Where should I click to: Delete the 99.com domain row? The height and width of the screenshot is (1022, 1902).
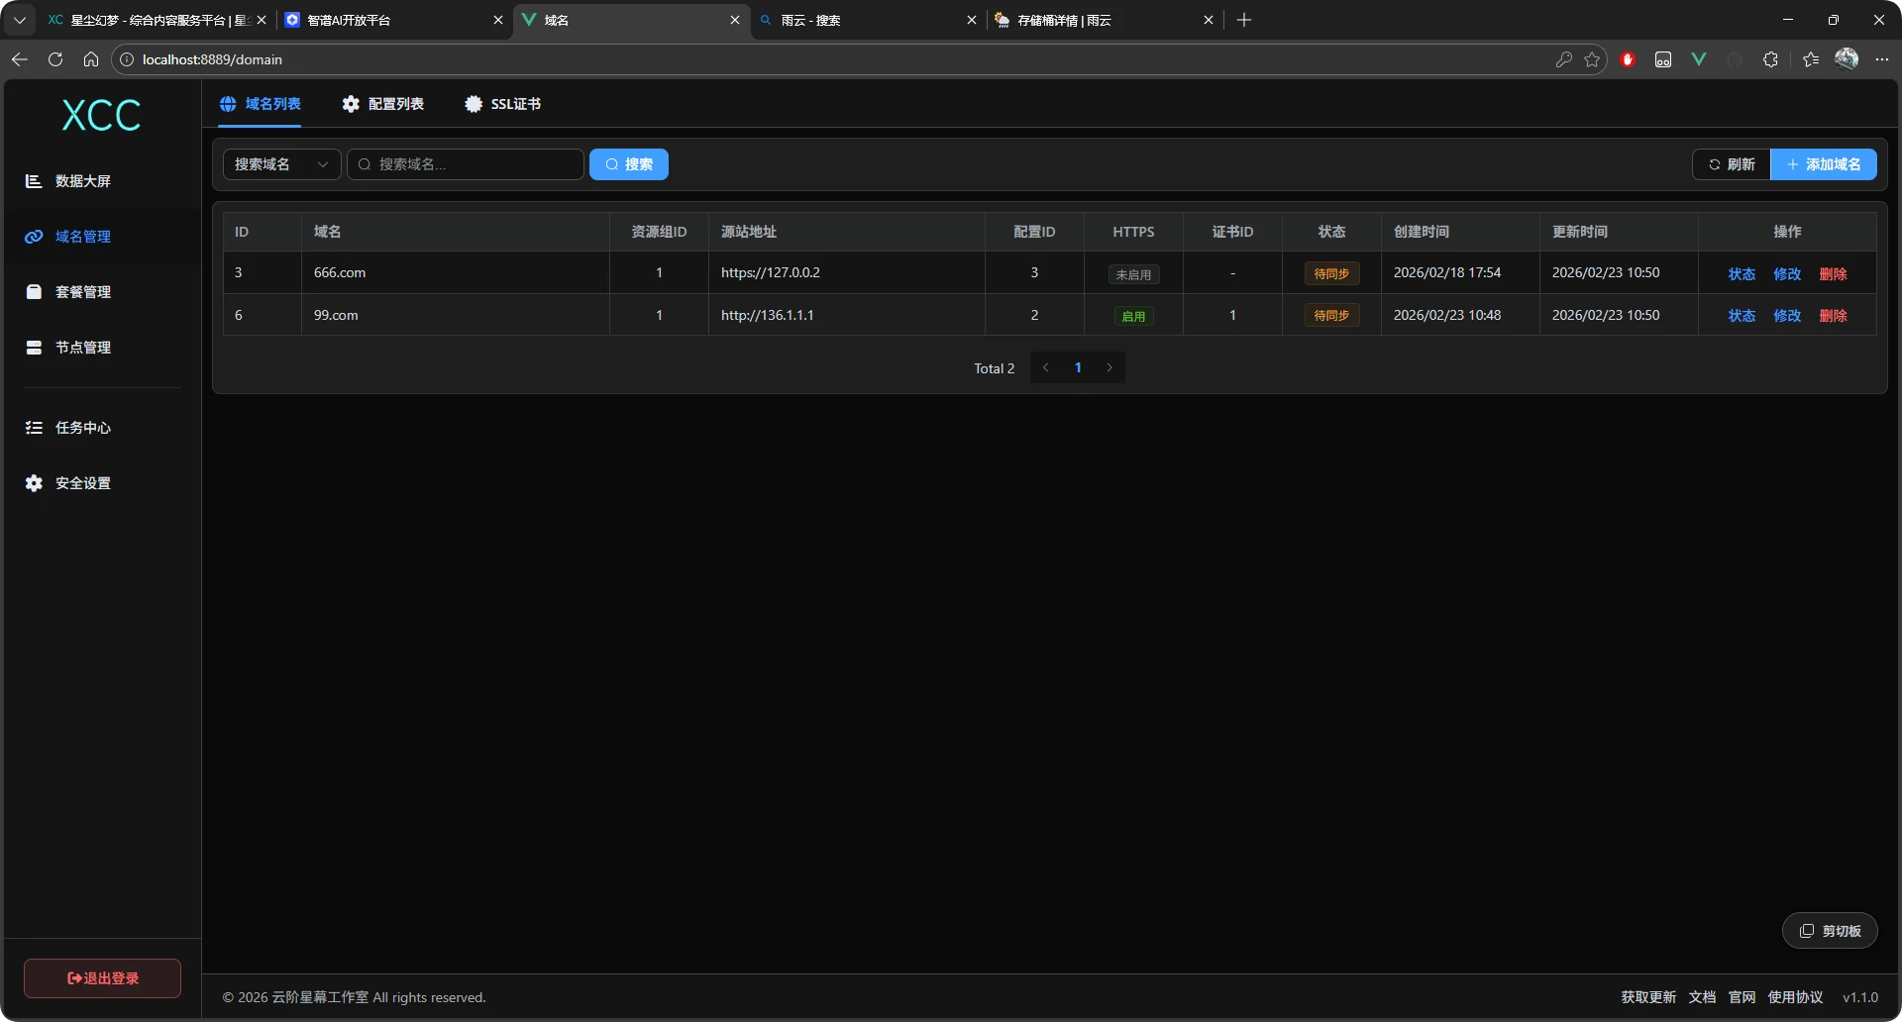pos(1833,316)
